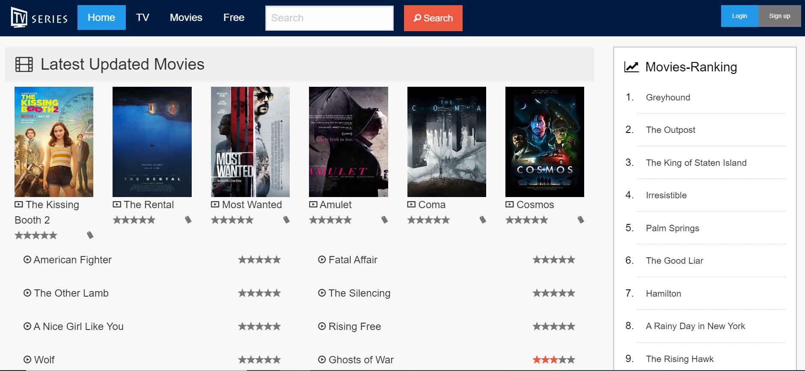
Task: Click the tag icon under Coma
Action: pos(483,220)
